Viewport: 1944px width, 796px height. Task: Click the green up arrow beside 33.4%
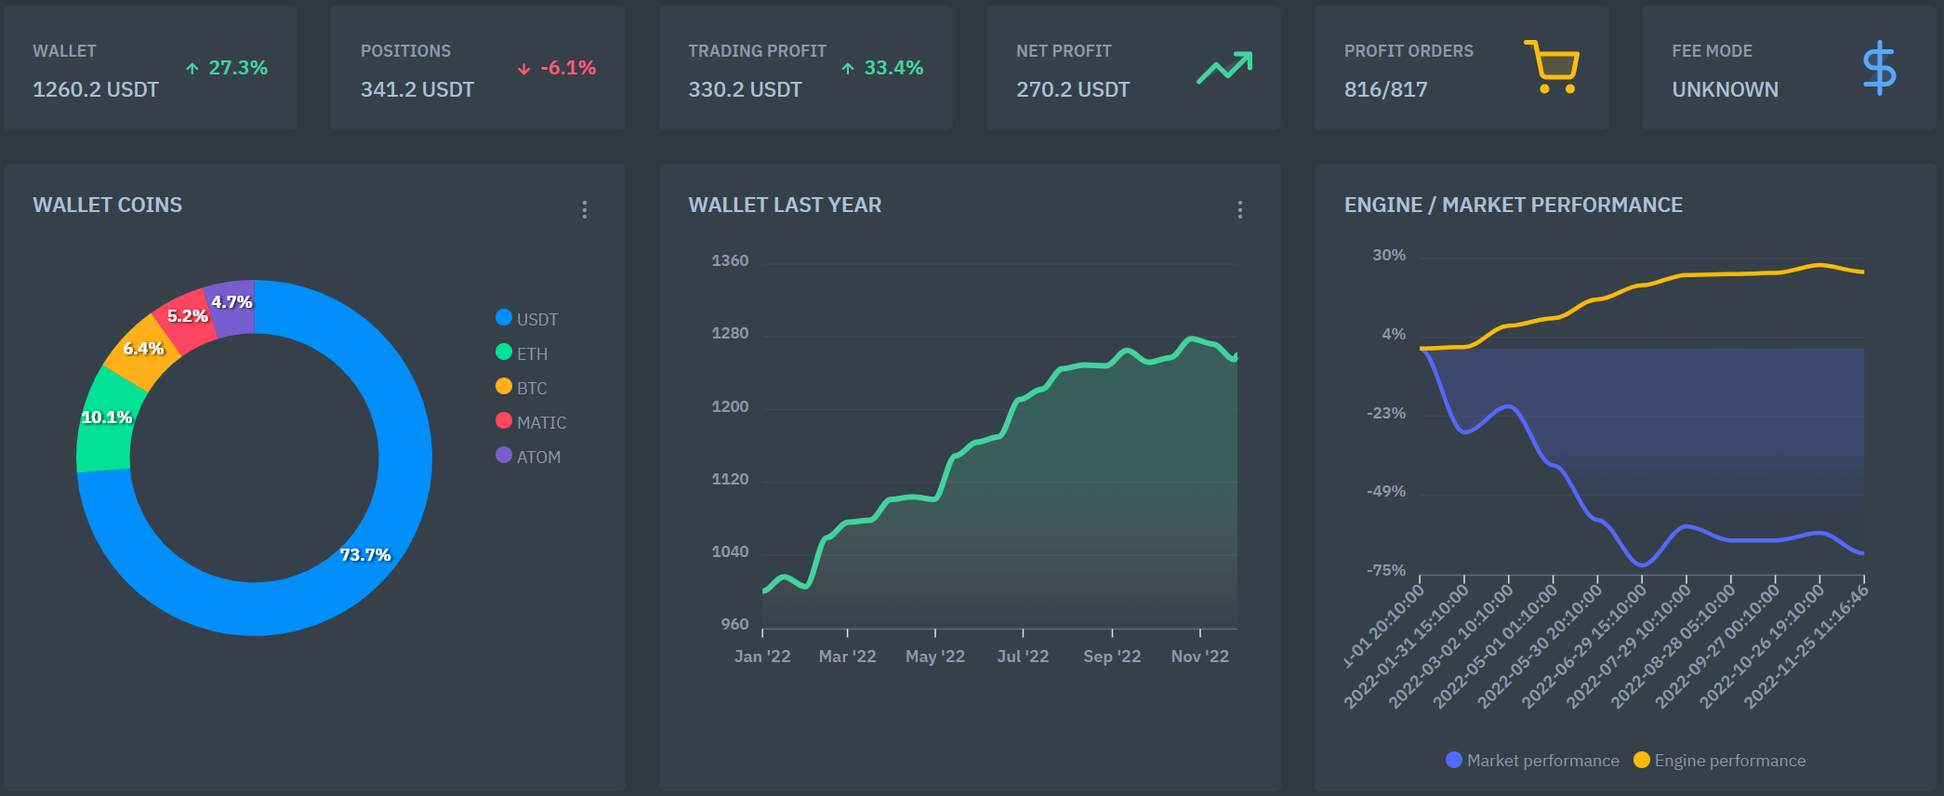(x=848, y=68)
